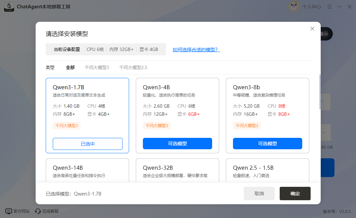Click the official website monitor icon

point(8,211)
